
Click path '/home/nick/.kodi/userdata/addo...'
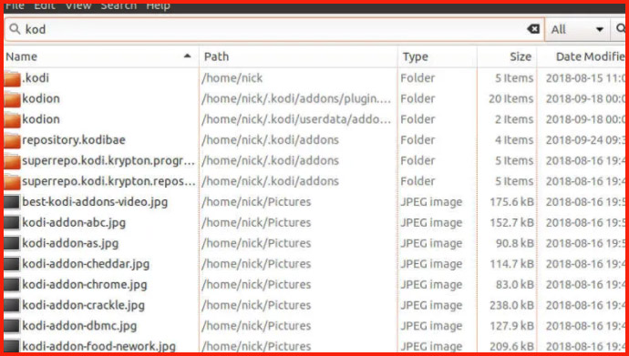296,119
